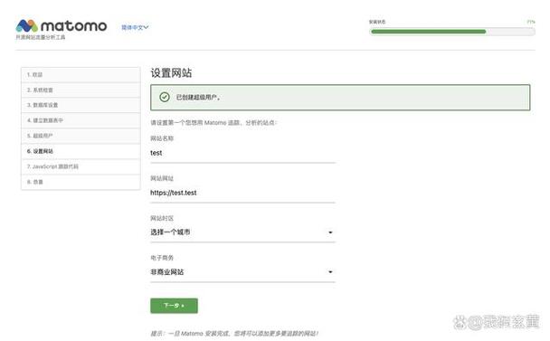Click the Matomo logo
The width and height of the screenshot is (550, 341).
pyautogui.click(x=62, y=26)
